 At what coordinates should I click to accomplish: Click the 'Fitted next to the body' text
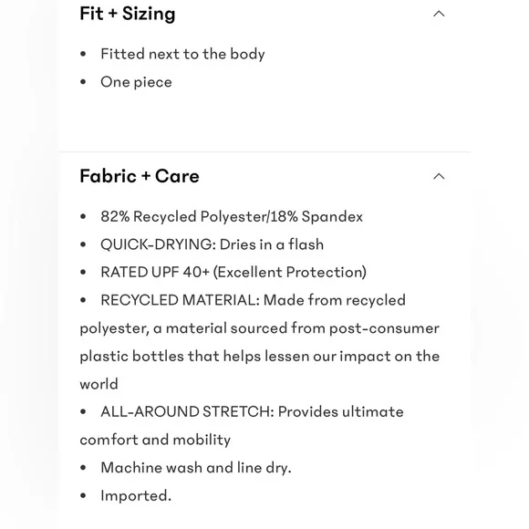click(x=182, y=54)
